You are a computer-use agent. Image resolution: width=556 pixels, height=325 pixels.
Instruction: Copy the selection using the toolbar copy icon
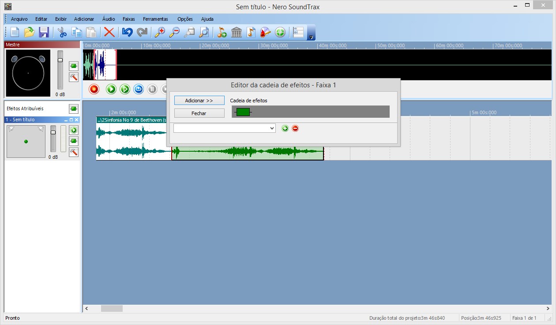(77, 32)
